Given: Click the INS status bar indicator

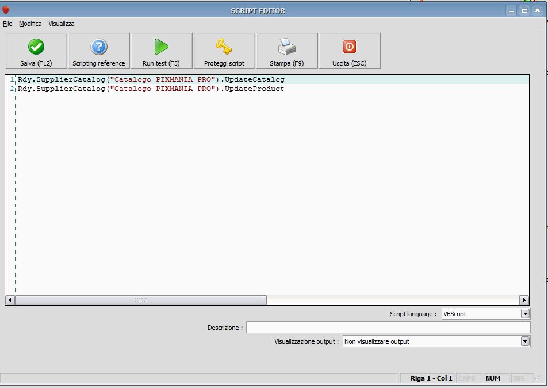Looking at the screenshot, I should click(x=519, y=378).
